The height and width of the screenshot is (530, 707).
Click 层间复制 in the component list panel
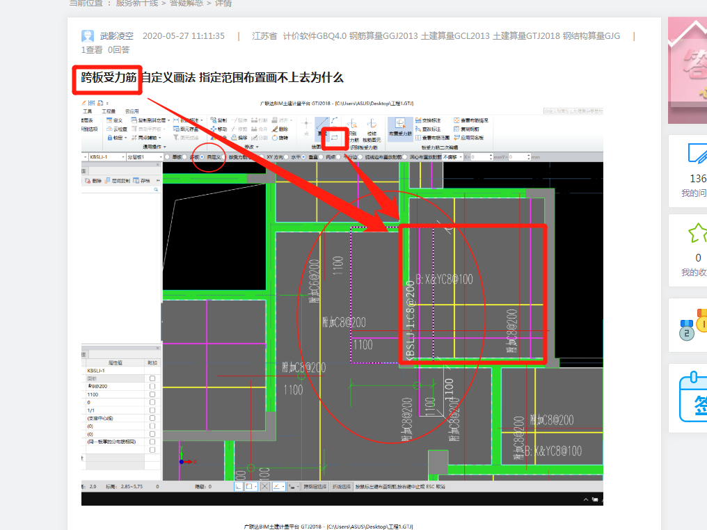118,180
